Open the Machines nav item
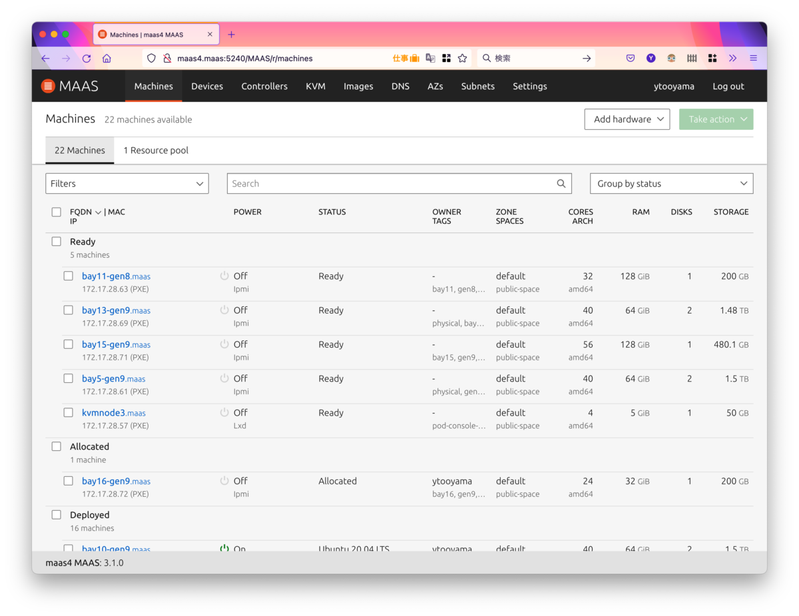The width and height of the screenshot is (799, 616). pyautogui.click(x=154, y=86)
